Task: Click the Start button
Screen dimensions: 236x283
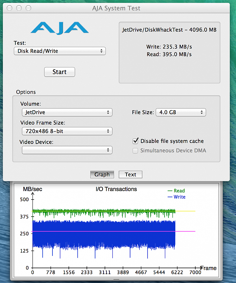Action: click(60, 72)
